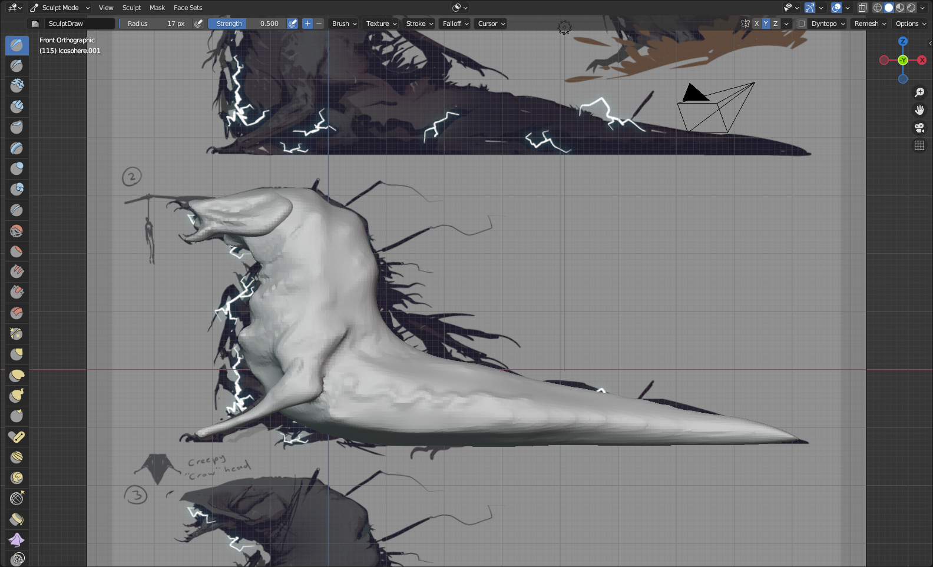The image size is (933, 567).
Task: Adjust the Radius slider
Action: (x=155, y=24)
